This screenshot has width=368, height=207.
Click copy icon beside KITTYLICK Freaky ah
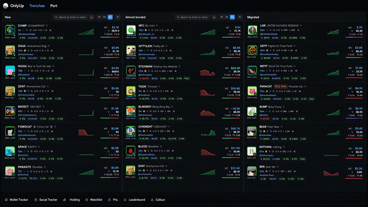166,46
